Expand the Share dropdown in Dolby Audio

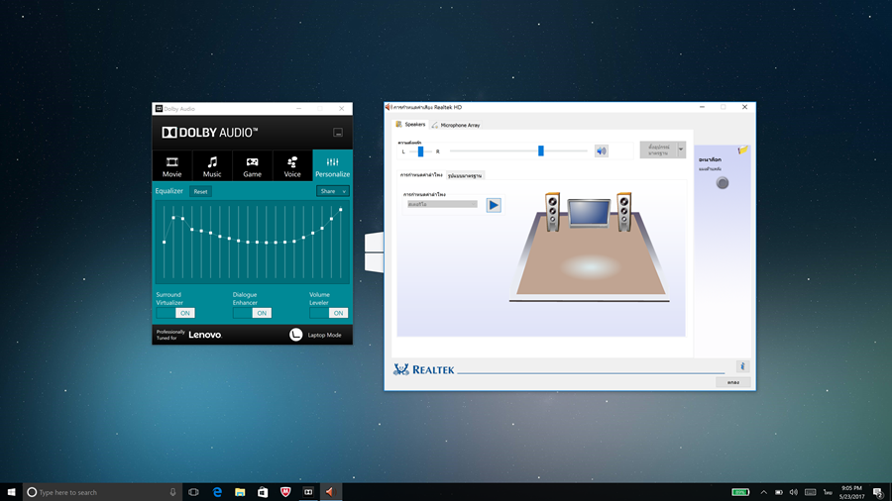point(332,191)
